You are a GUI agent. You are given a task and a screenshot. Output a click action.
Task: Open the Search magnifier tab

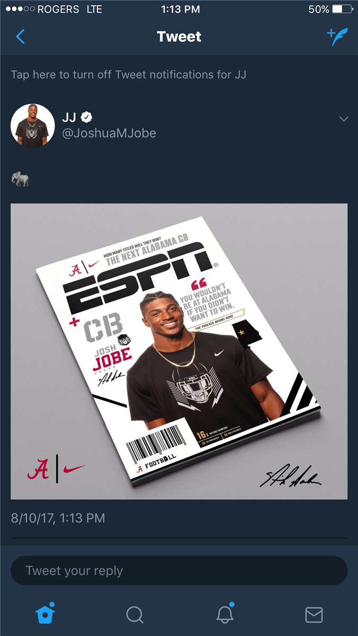(x=135, y=614)
